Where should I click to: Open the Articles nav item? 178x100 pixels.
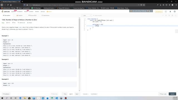tap(37, 11)
